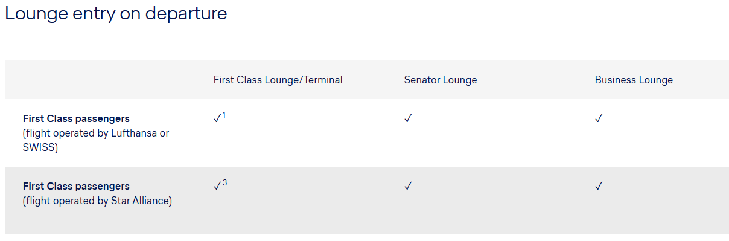729x241 pixels.
Task: Click the Business Lounge checkmark in Star Alliance row
Action: (599, 187)
